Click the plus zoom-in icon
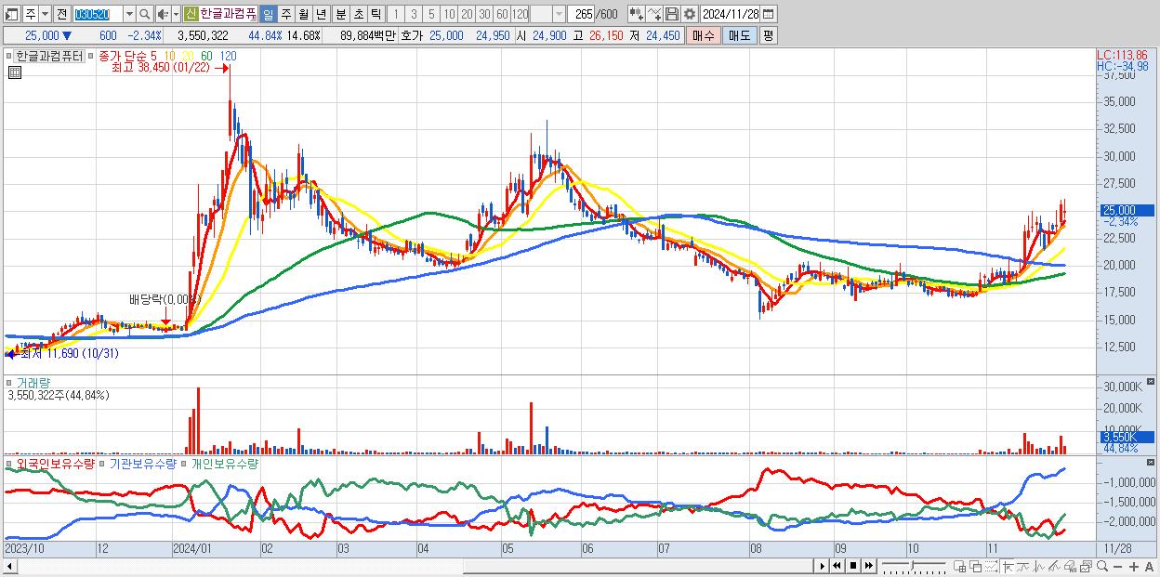This screenshot has width=1160, height=577. tap(1134, 566)
